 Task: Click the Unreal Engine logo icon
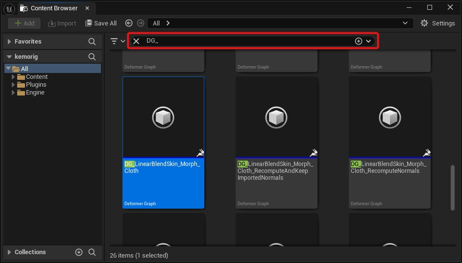[9, 8]
